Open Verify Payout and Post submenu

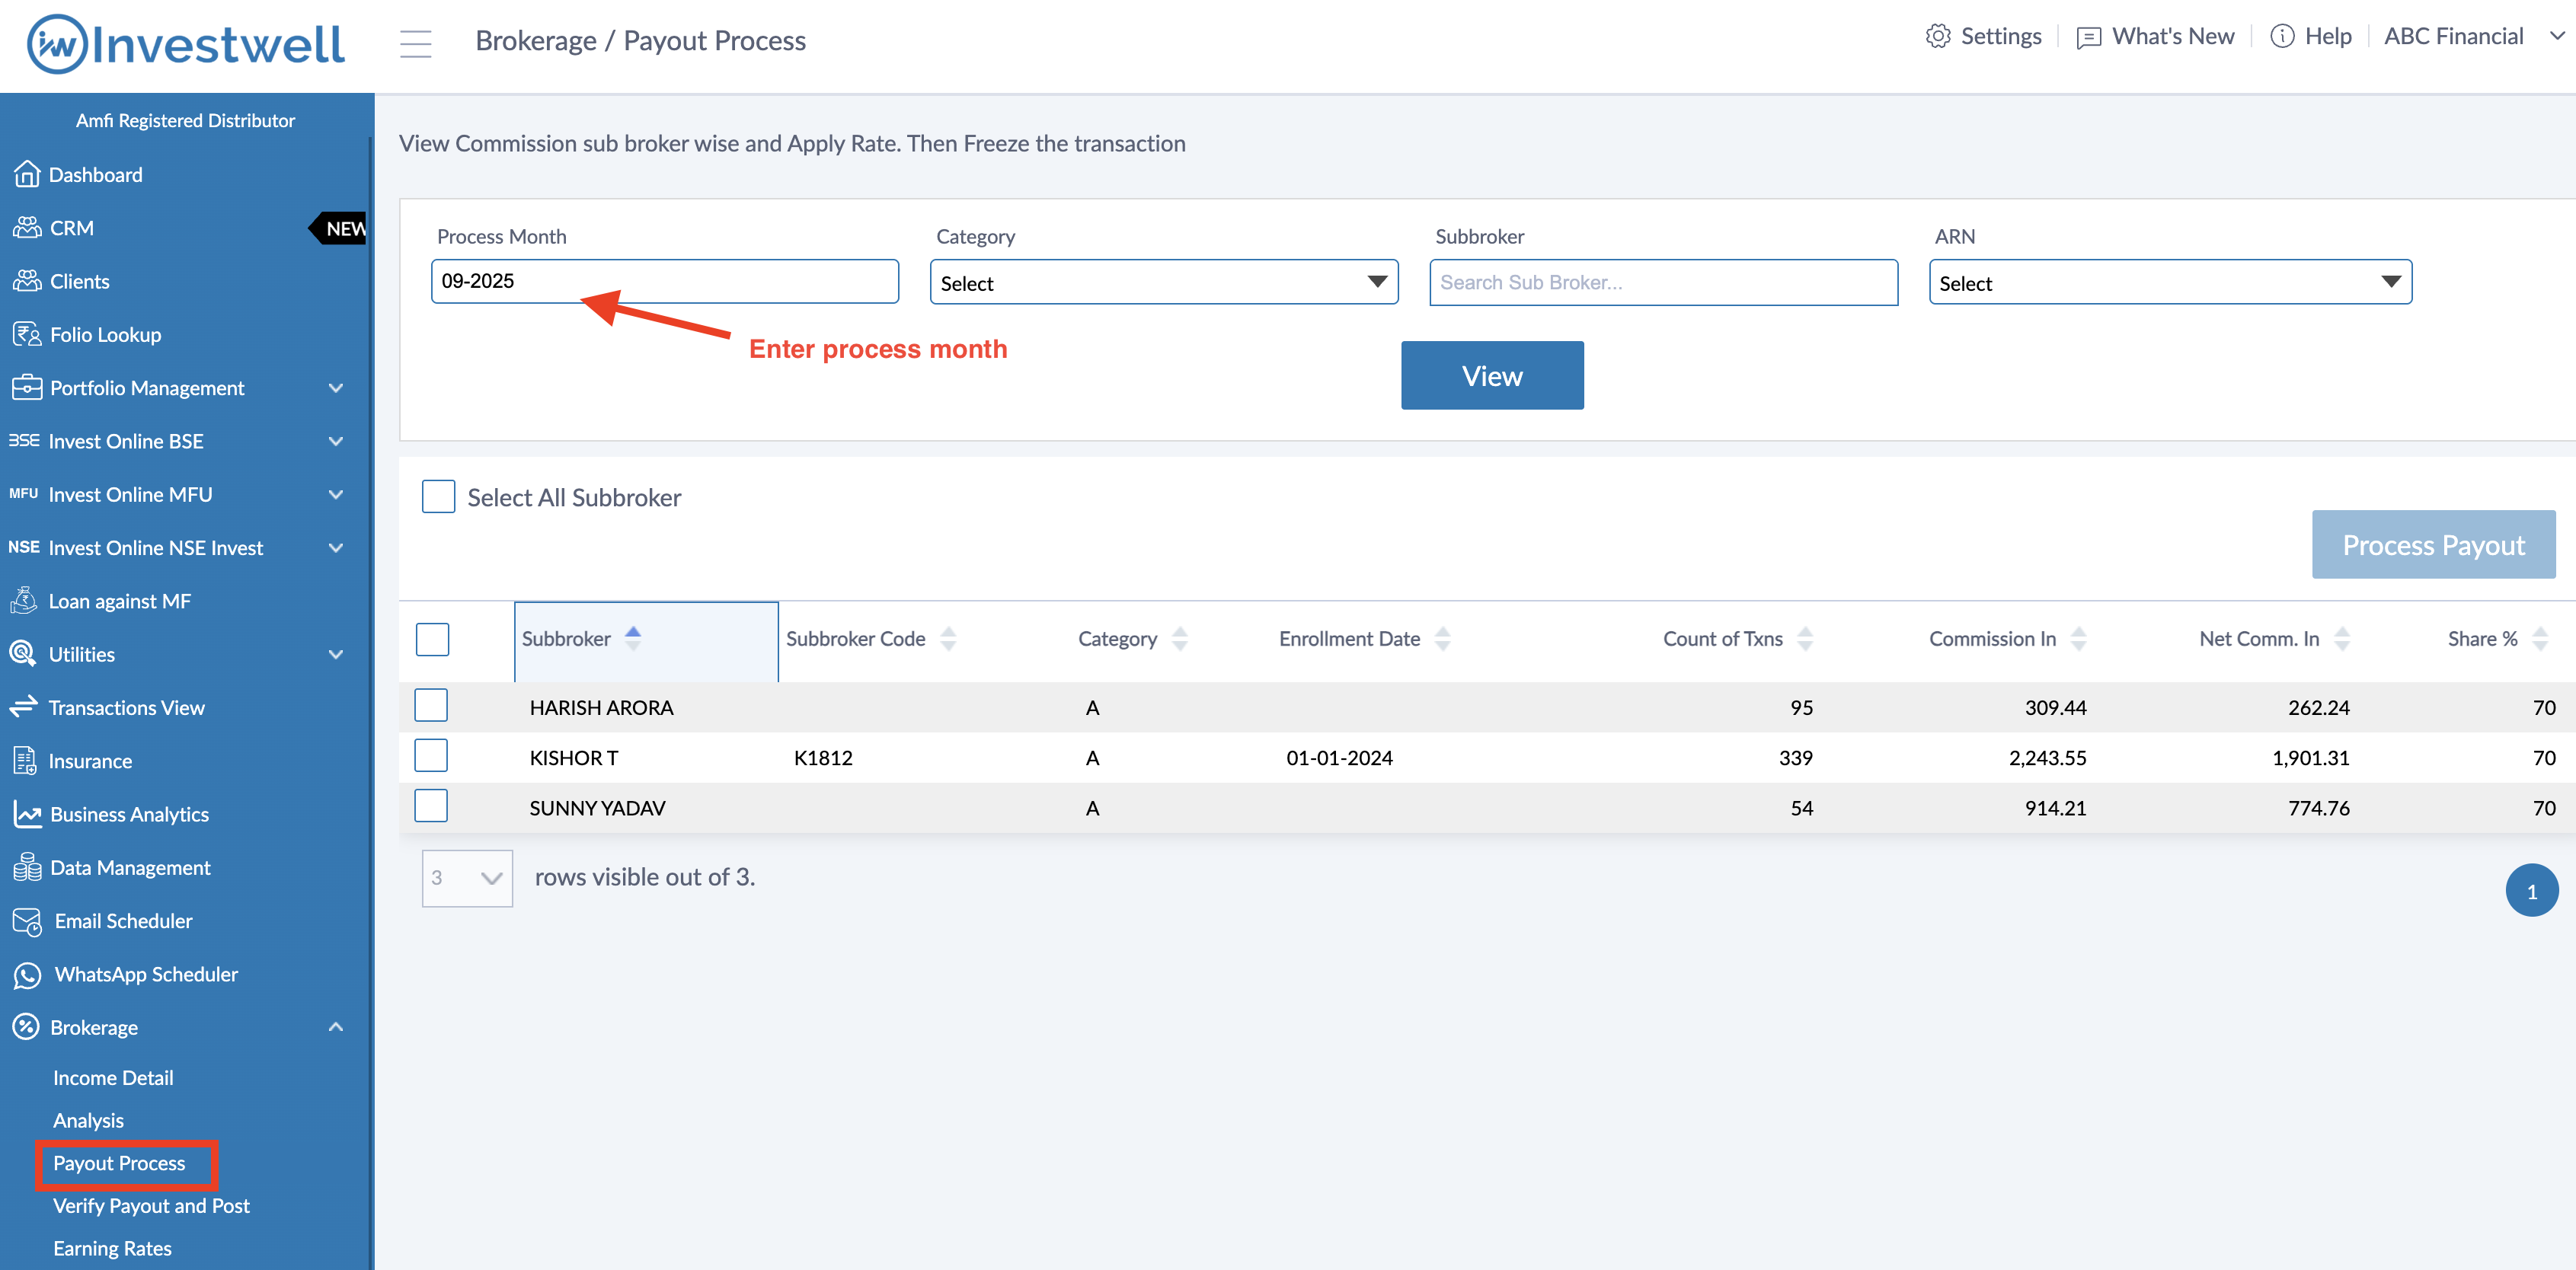[151, 1206]
